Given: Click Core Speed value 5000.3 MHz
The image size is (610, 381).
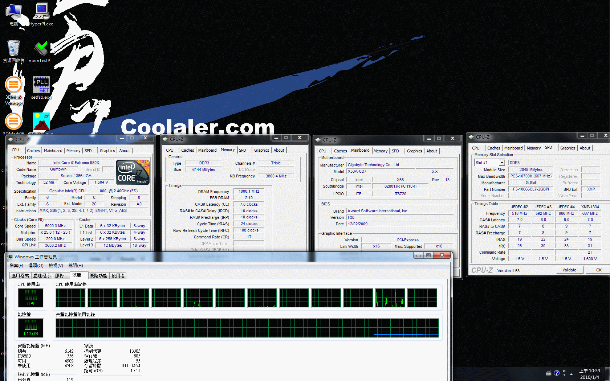Looking at the screenshot, I should point(56,226).
